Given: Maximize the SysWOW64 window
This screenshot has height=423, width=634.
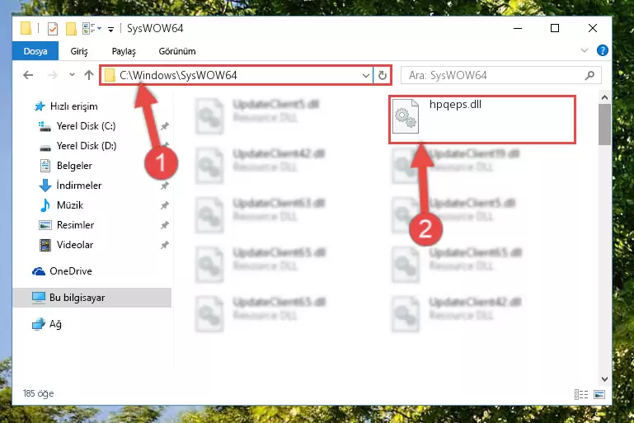Looking at the screenshot, I should (555, 28).
